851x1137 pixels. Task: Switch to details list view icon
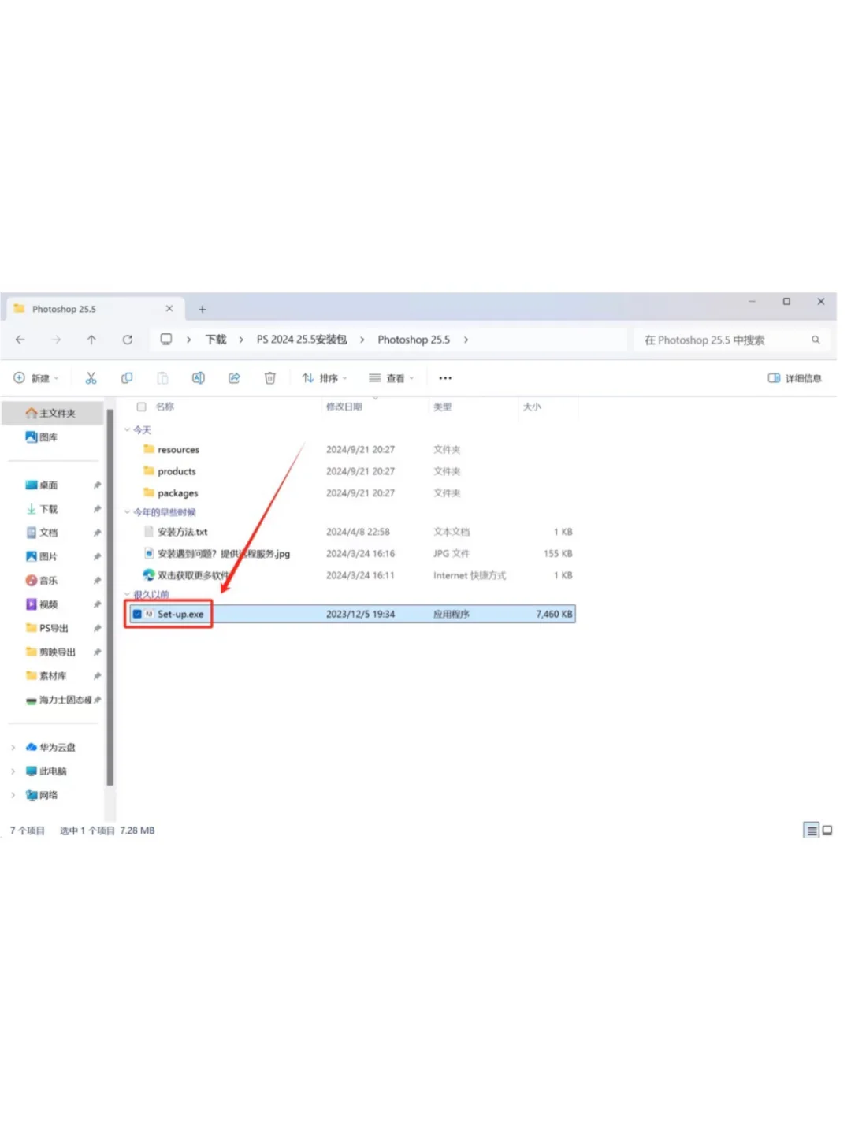[812, 830]
